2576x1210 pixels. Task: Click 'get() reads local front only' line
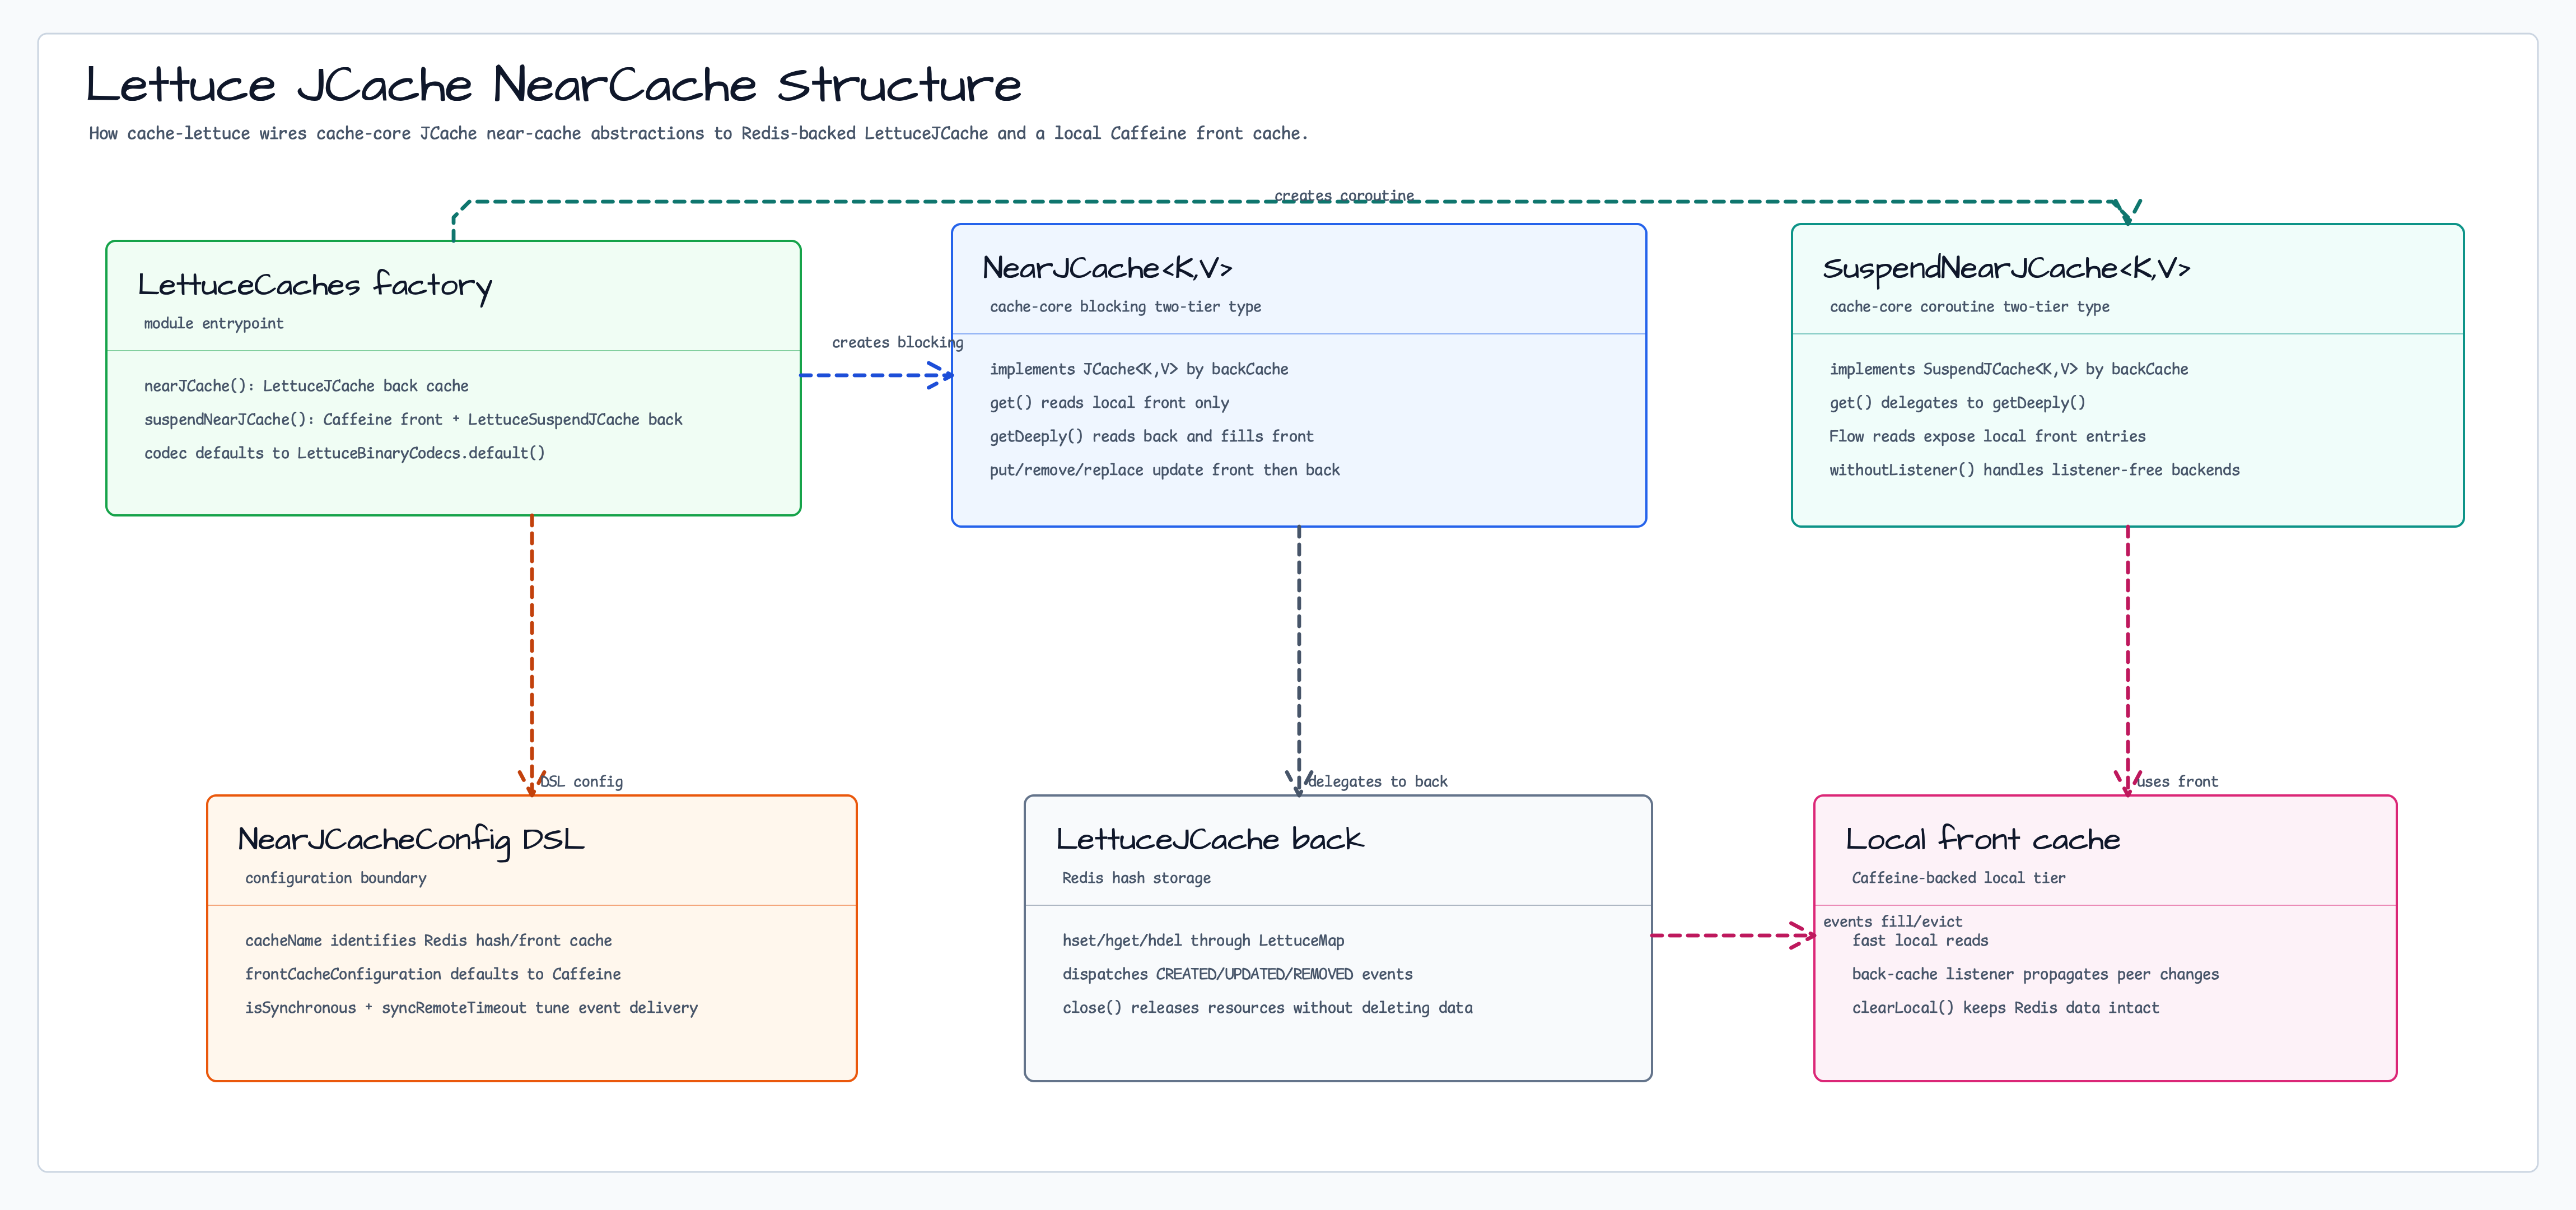coord(1109,403)
